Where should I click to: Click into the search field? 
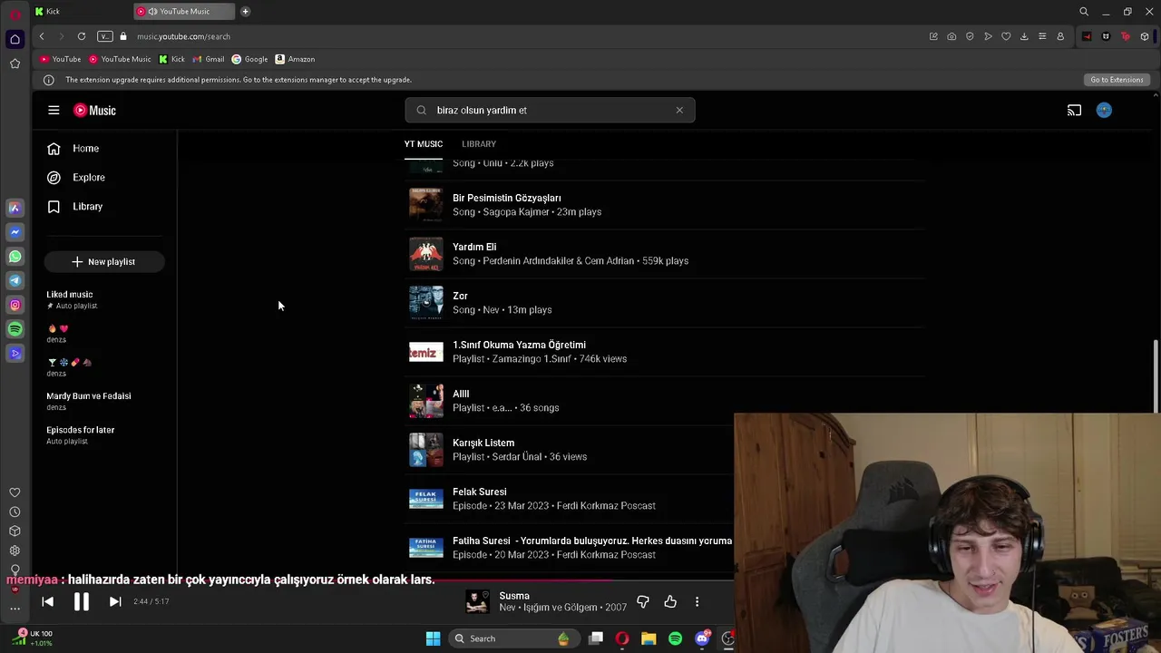(x=550, y=110)
